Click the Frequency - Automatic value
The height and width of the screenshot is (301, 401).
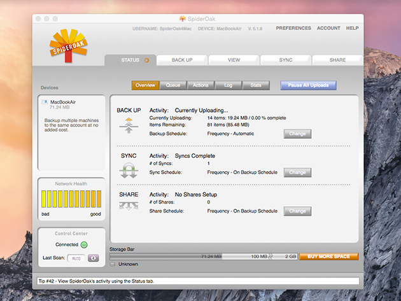point(230,134)
